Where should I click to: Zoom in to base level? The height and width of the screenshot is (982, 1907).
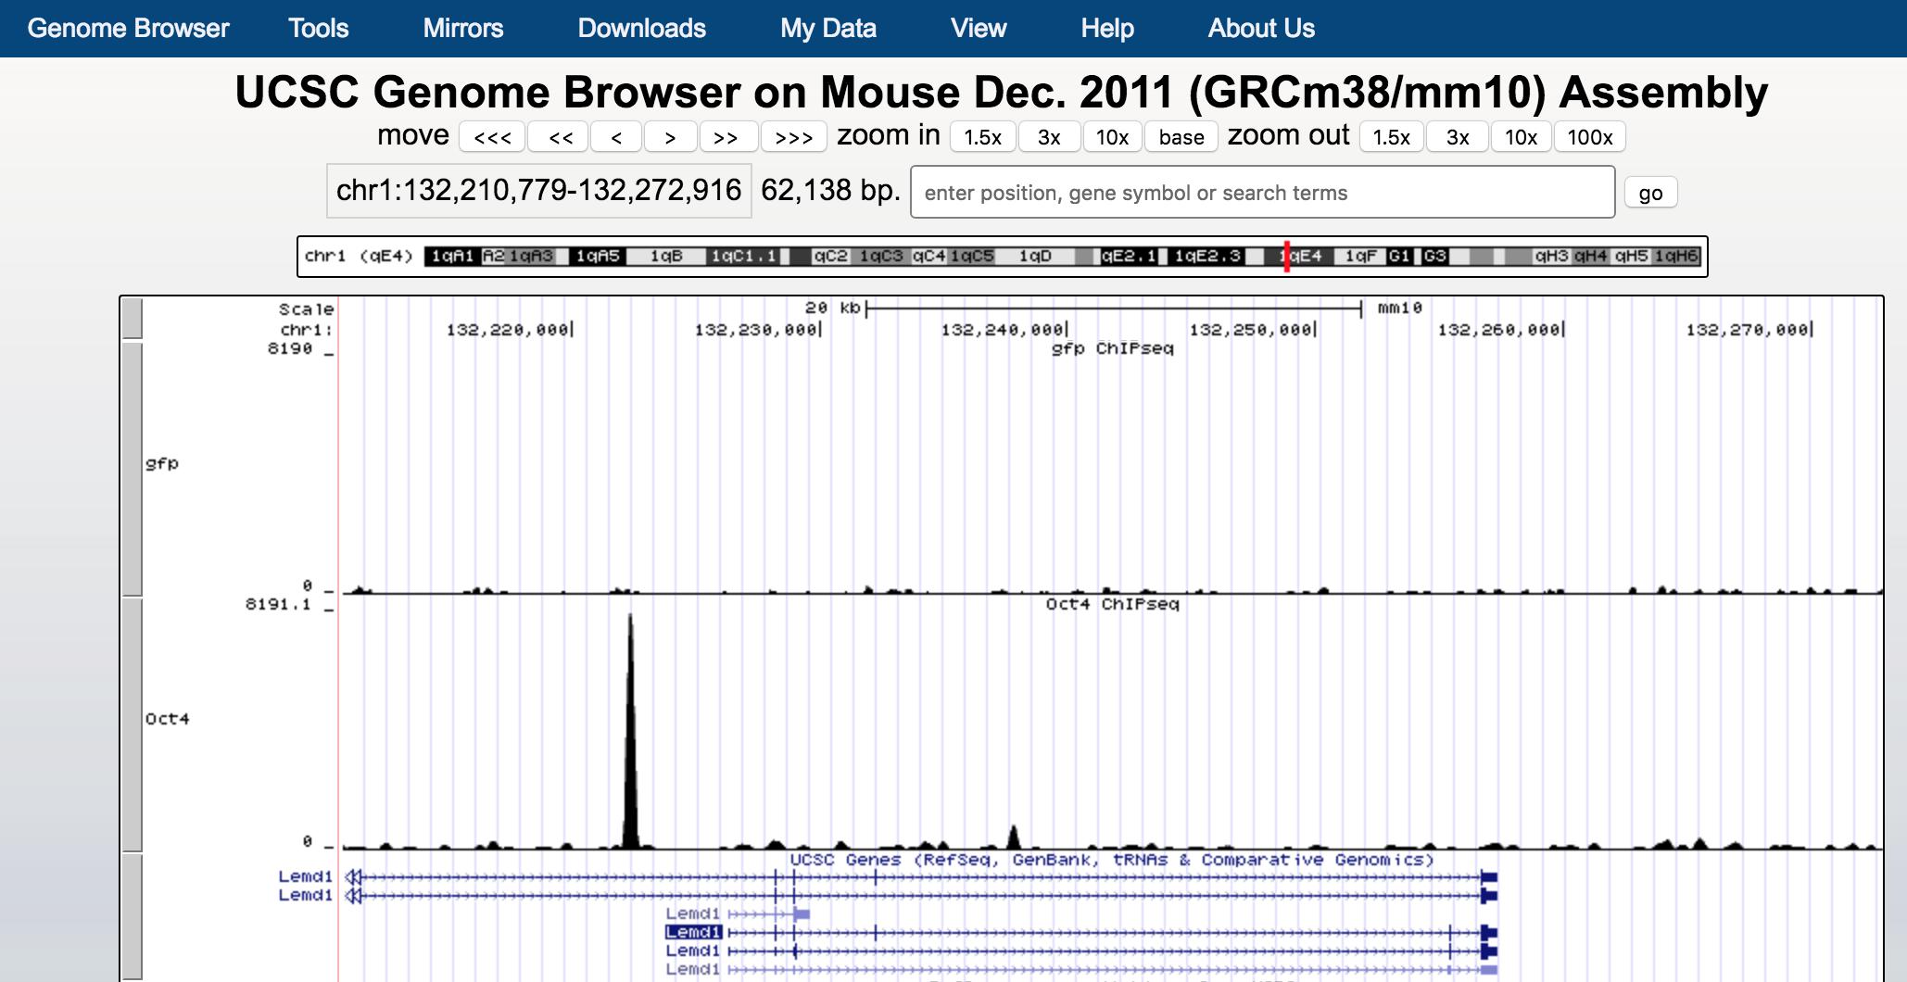click(1181, 137)
